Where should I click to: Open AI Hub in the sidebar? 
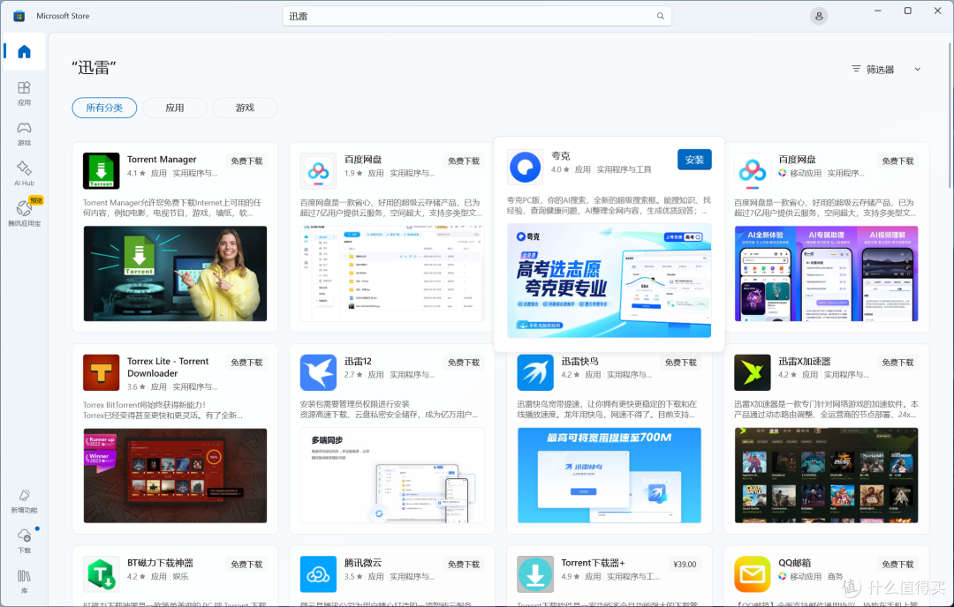click(x=24, y=174)
